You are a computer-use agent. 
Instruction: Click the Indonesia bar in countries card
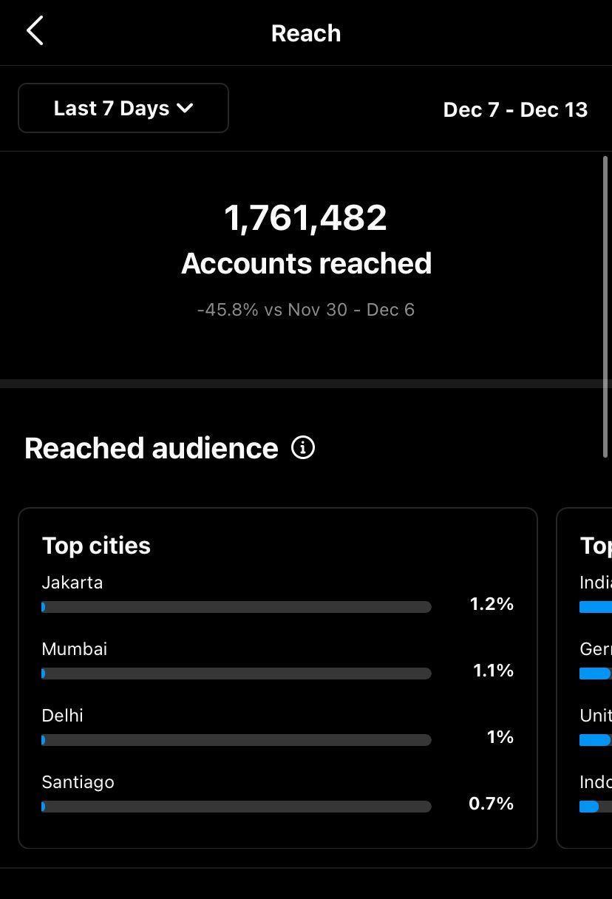coord(590,807)
